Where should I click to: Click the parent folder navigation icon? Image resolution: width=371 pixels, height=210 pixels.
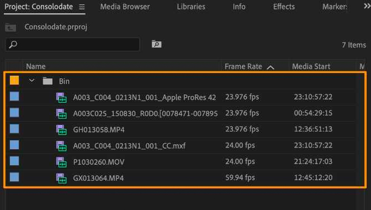10,27
